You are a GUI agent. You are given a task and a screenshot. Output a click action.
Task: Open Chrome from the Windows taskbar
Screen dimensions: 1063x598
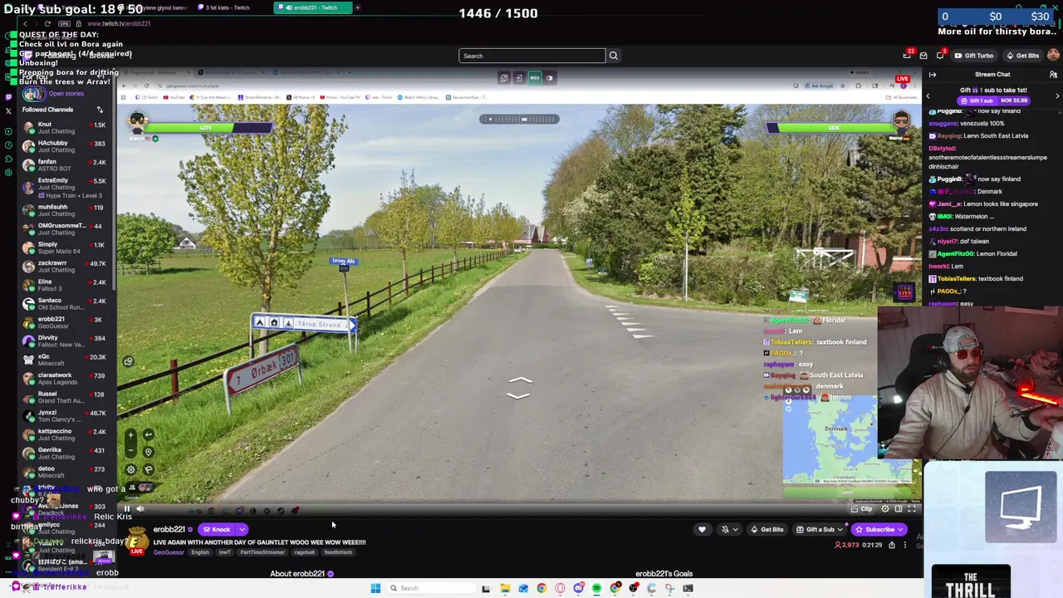point(541,588)
